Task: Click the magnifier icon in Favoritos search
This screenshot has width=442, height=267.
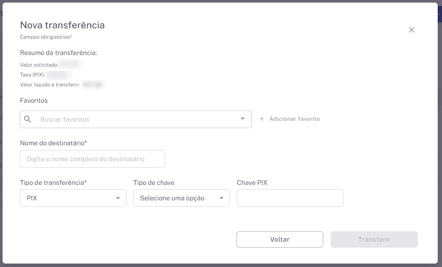Action: coord(28,119)
